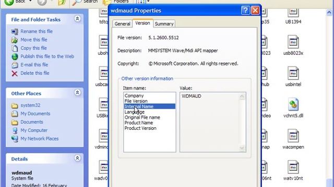Go to the system32 link

point(30,105)
